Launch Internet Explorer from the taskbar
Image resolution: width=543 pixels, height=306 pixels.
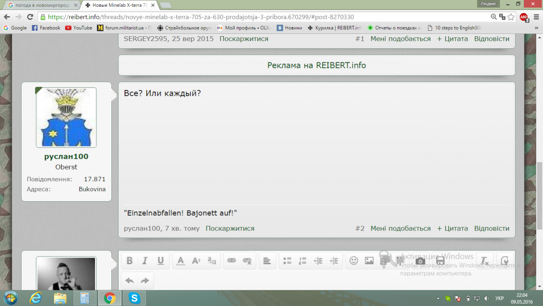[x=35, y=298]
